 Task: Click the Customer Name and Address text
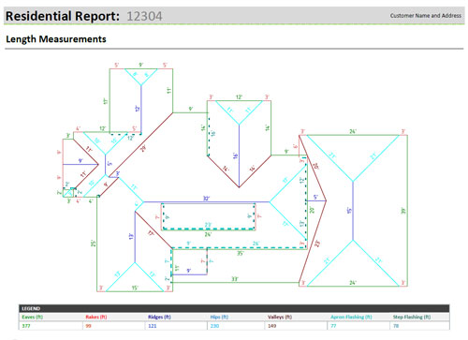coord(426,15)
